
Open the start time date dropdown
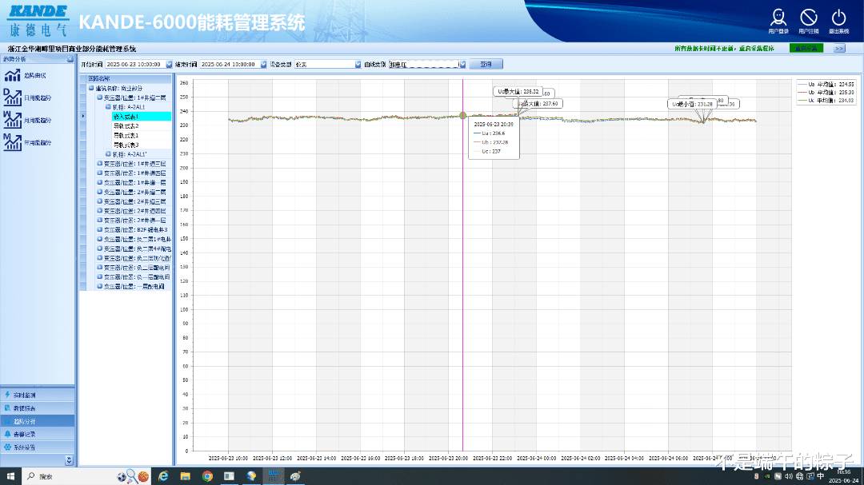coord(169,65)
